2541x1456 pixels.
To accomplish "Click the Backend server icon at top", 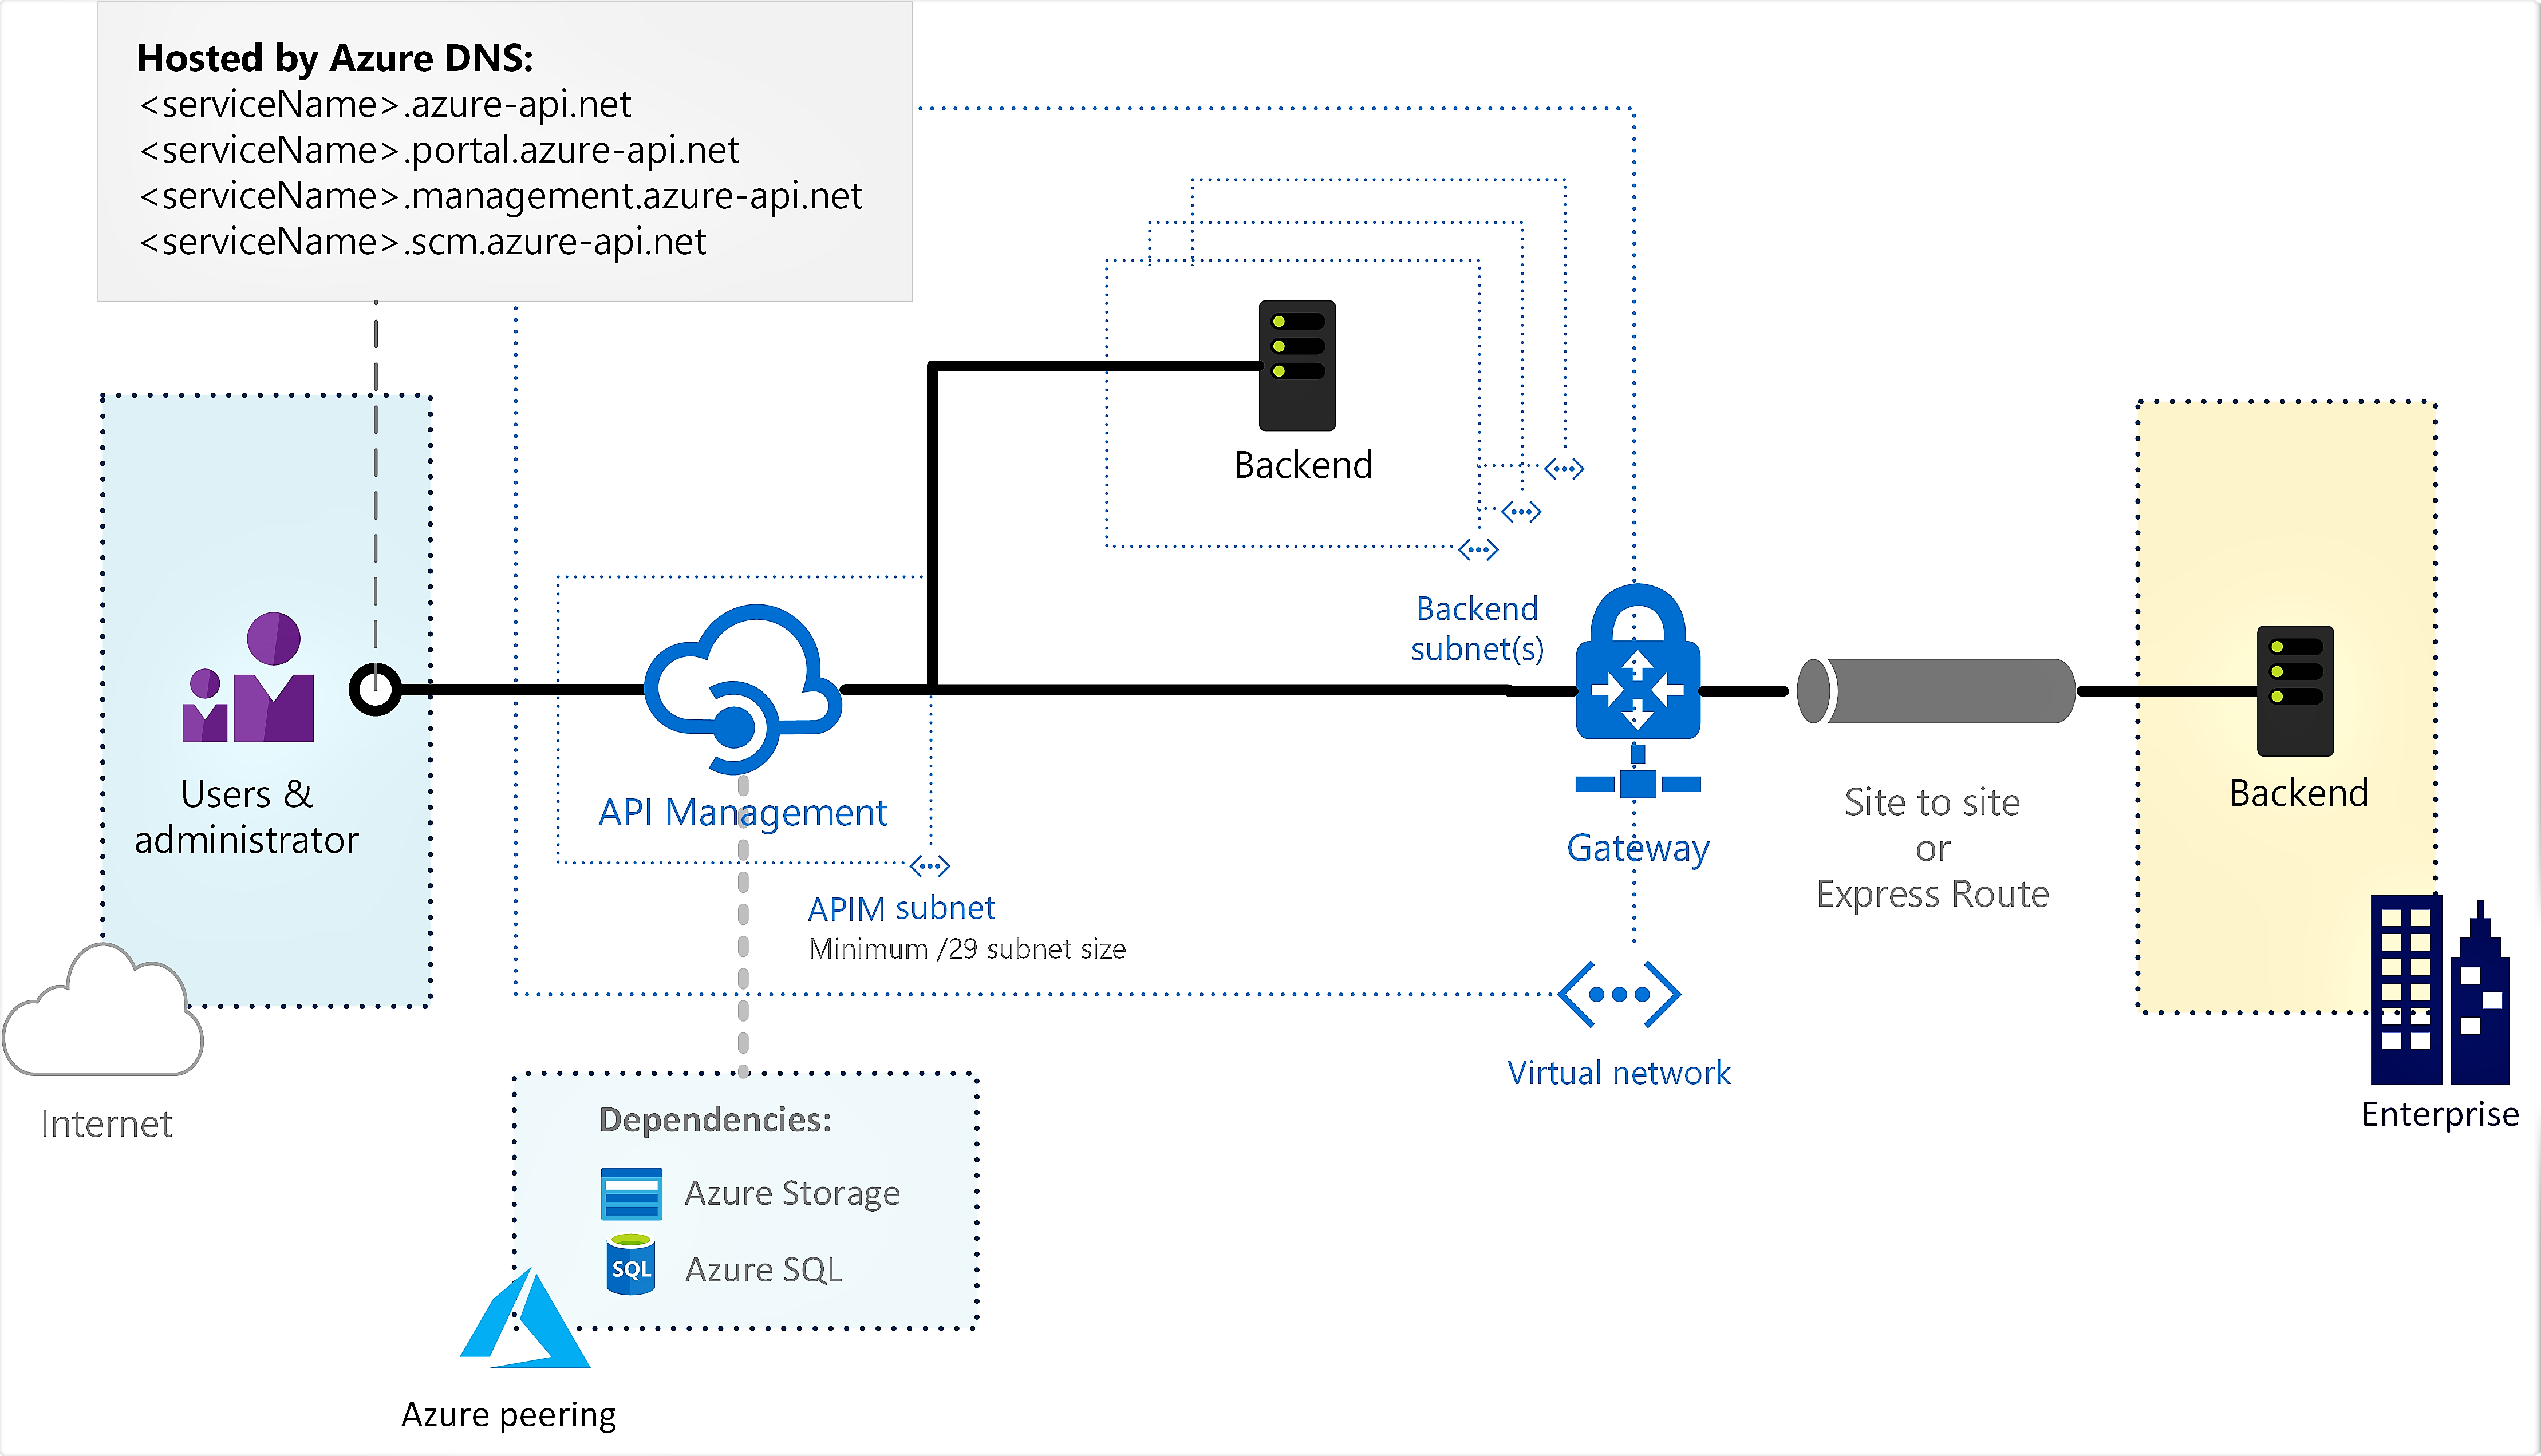I will tap(1292, 366).
